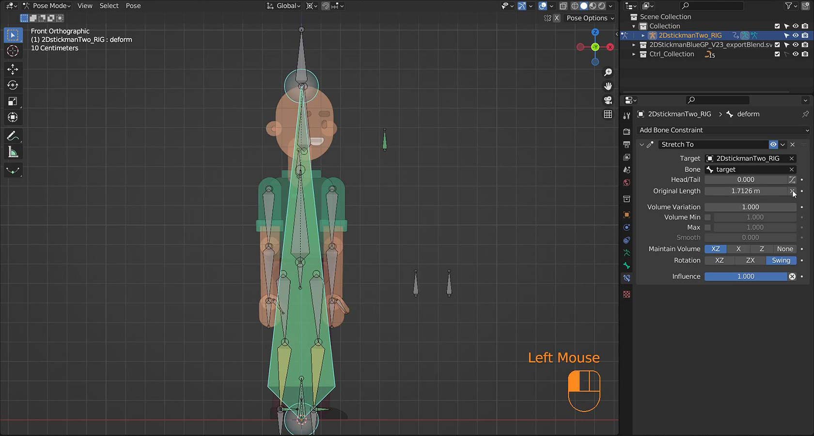The width and height of the screenshot is (814, 436).
Task: Open the Add Bone Constraint dropdown
Action: [723, 130]
